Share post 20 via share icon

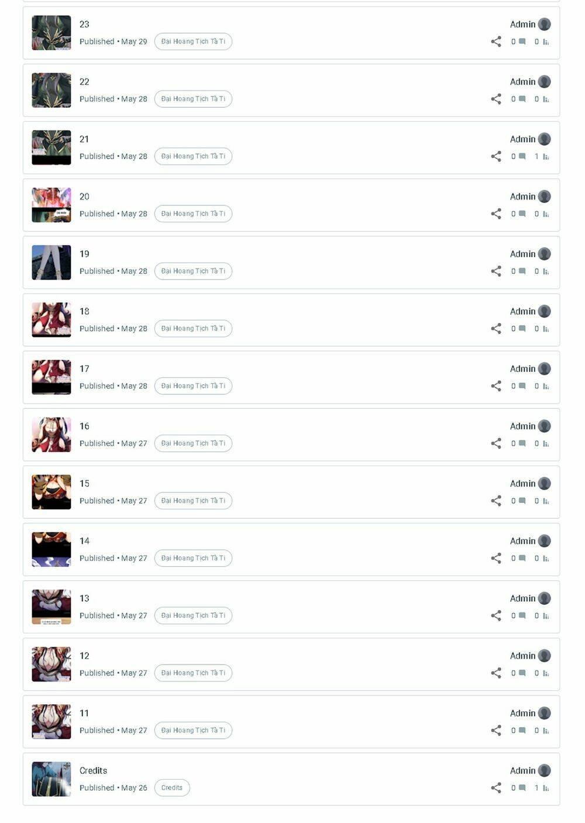pos(496,214)
